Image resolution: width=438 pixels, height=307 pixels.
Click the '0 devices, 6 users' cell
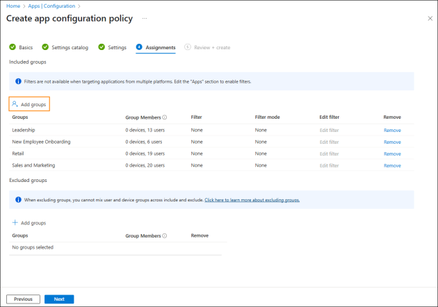[x=144, y=142]
